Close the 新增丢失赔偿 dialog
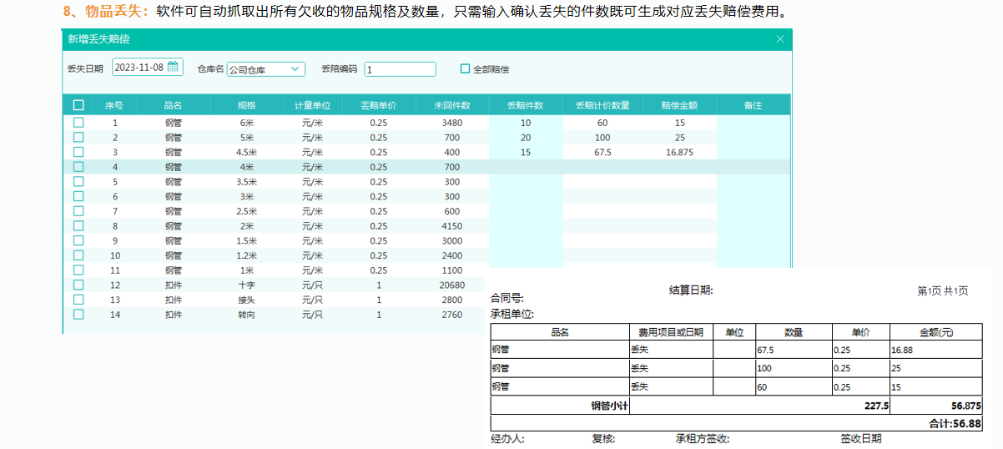 (779, 39)
